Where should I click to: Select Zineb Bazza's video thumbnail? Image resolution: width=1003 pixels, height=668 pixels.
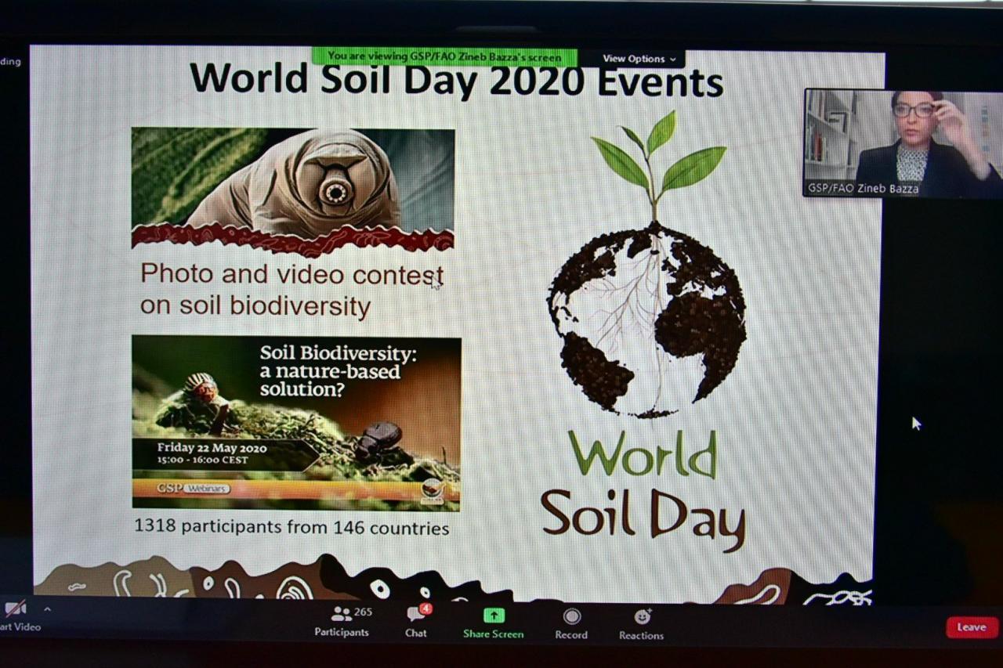coord(903,143)
